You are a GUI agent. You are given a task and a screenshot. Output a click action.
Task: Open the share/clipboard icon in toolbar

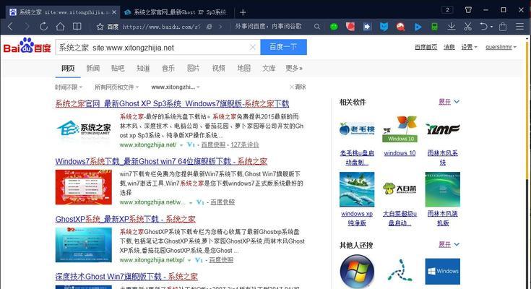click(x=503, y=27)
